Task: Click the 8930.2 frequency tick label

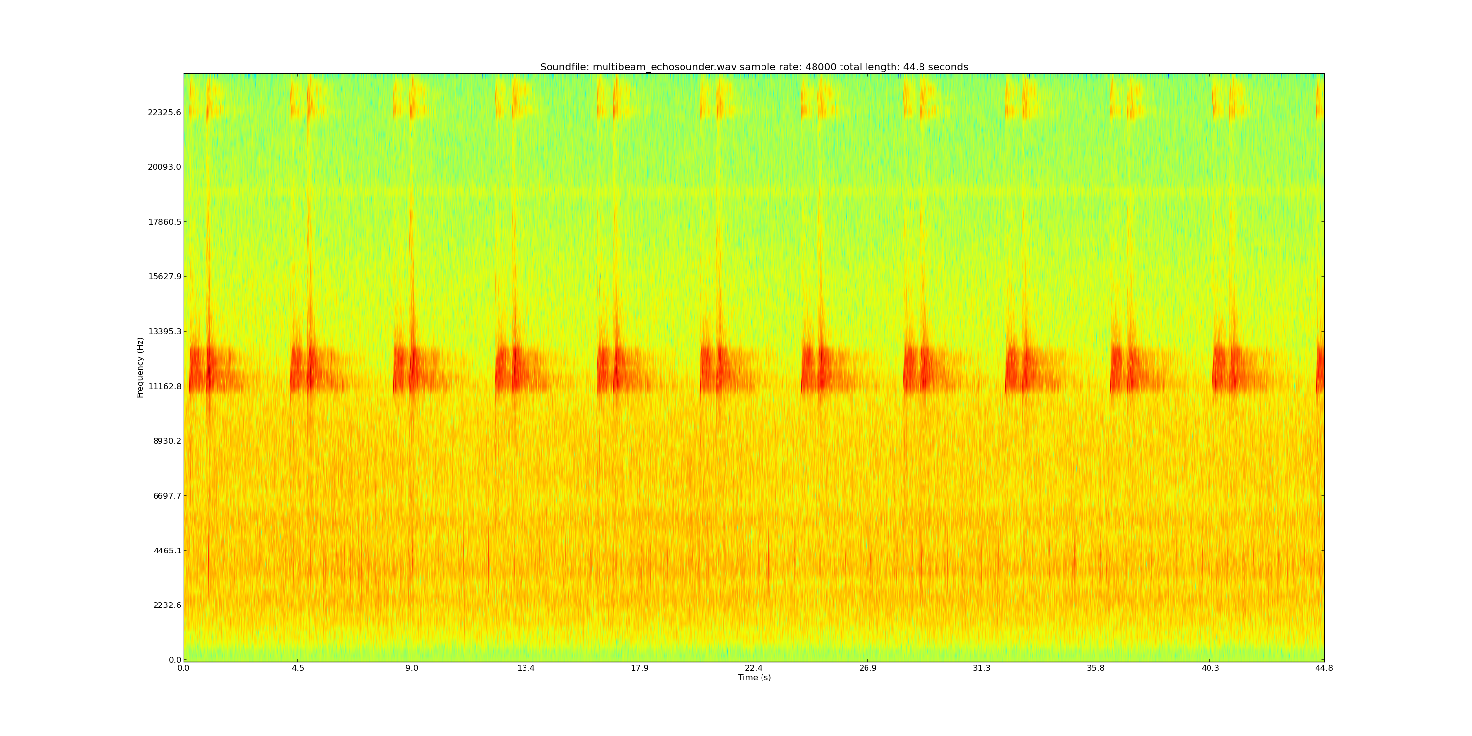Action: coord(166,441)
